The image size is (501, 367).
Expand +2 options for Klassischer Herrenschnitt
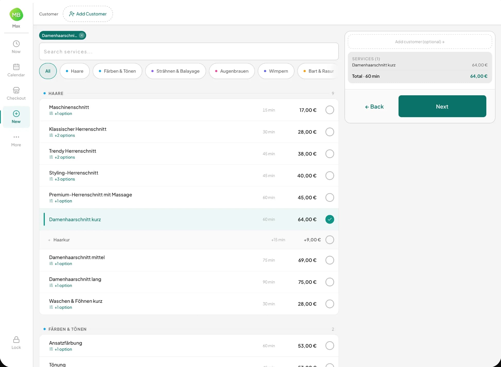click(x=62, y=135)
